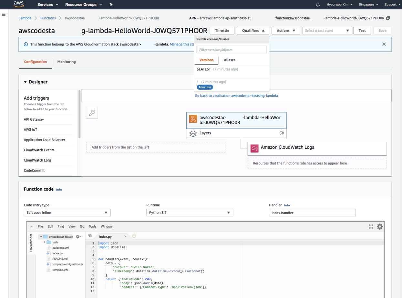This screenshot has width=402, height=298.
Task: Dismiss the CloudFormation info banner
Action: coord(384,44)
